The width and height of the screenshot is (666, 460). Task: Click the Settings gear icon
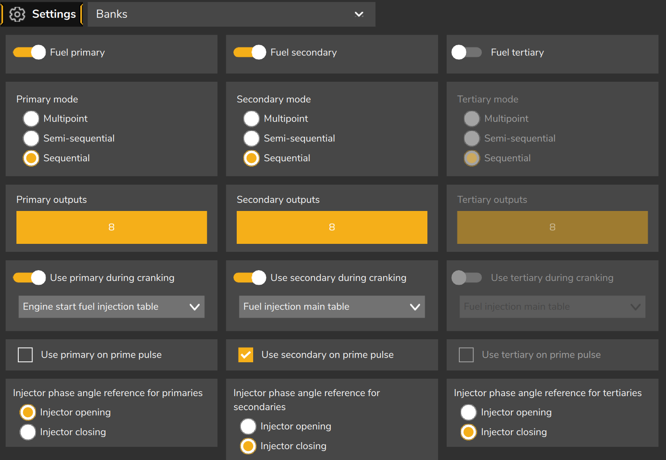tap(17, 14)
